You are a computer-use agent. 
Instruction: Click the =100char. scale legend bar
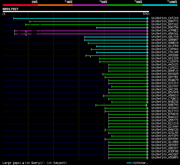129,163
